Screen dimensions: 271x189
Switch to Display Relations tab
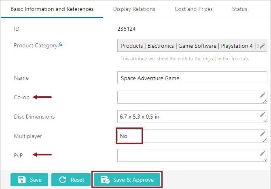click(x=134, y=9)
